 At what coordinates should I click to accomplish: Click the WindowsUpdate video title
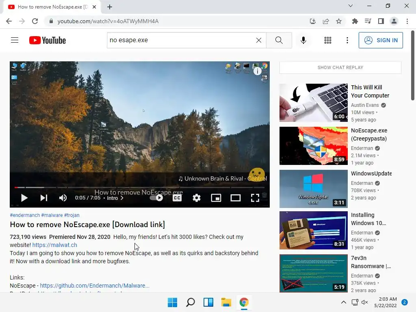click(x=371, y=173)
